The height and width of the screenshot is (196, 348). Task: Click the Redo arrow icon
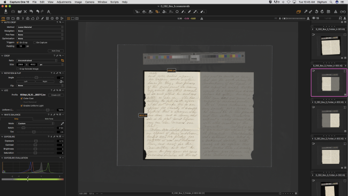(42, 12)
